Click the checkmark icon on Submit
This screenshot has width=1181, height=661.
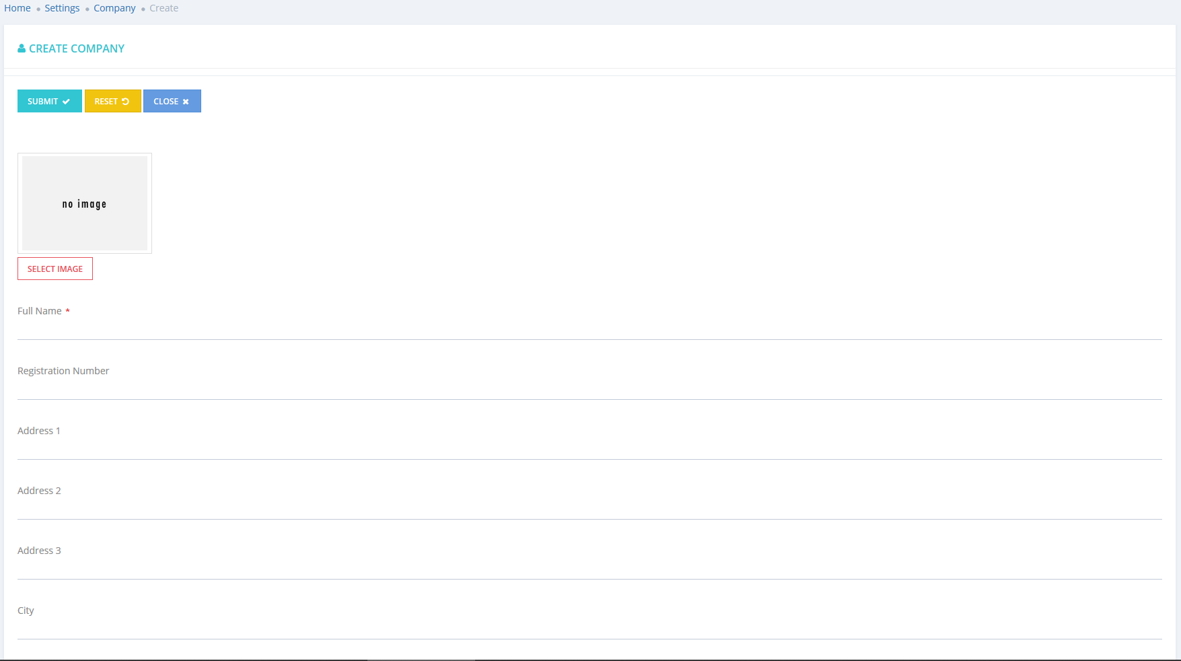(x=66, y=102)
